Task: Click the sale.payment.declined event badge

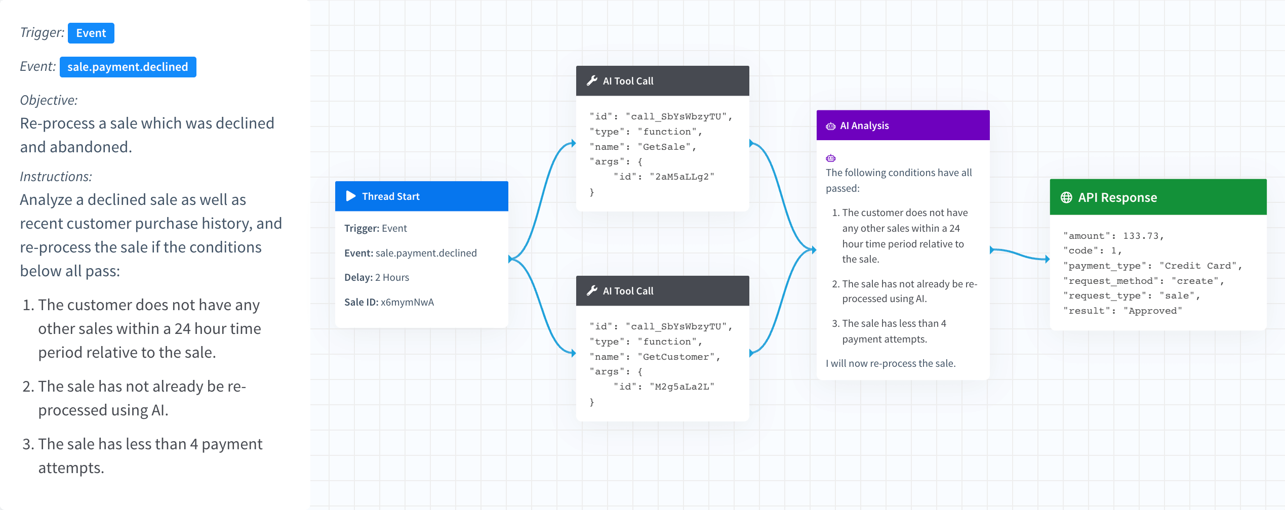Action: click(128, 67)
